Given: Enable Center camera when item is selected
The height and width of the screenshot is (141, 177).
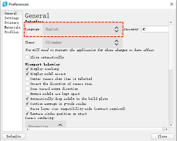Looking at the screenshot, I should click(27, 79).
